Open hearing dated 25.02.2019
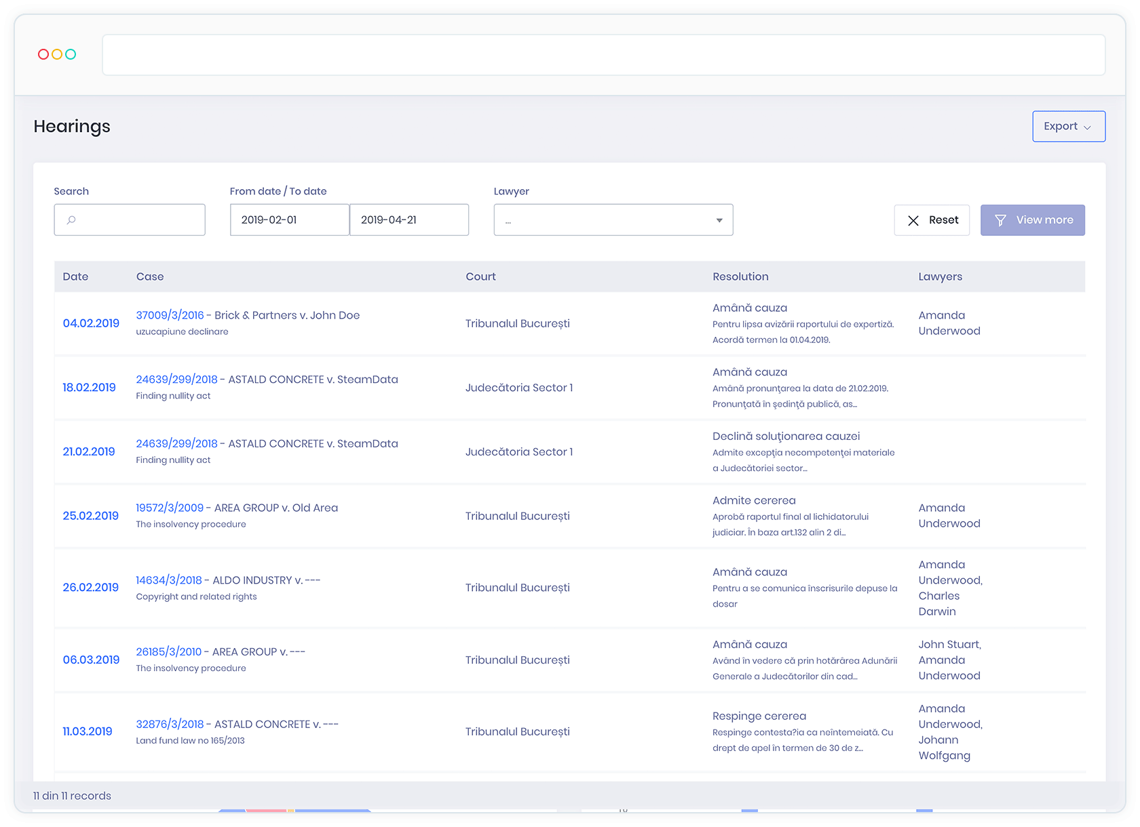The height and width of the screenshot is (827, 1140). tap(90, 516)
